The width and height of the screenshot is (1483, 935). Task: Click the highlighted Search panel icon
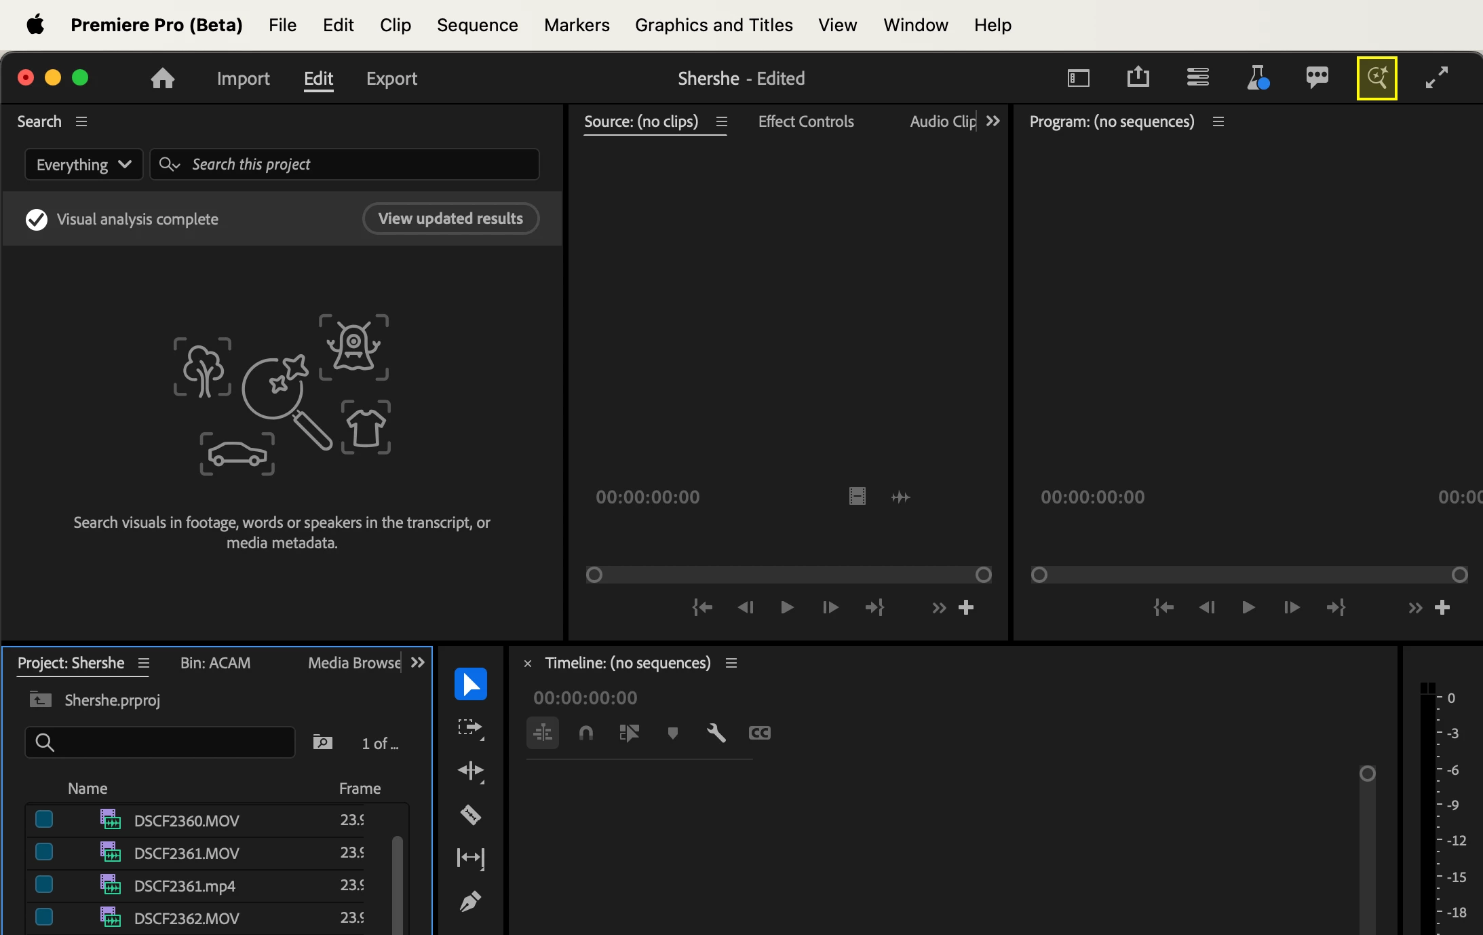tap(1376, 77)
